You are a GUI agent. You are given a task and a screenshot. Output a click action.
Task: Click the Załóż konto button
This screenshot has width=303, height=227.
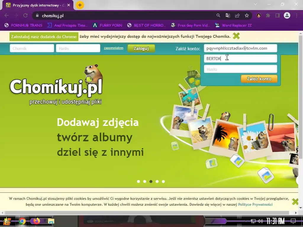(259, 79)
